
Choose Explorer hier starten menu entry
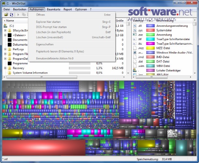pyautogui.click(x=72, y=22)
